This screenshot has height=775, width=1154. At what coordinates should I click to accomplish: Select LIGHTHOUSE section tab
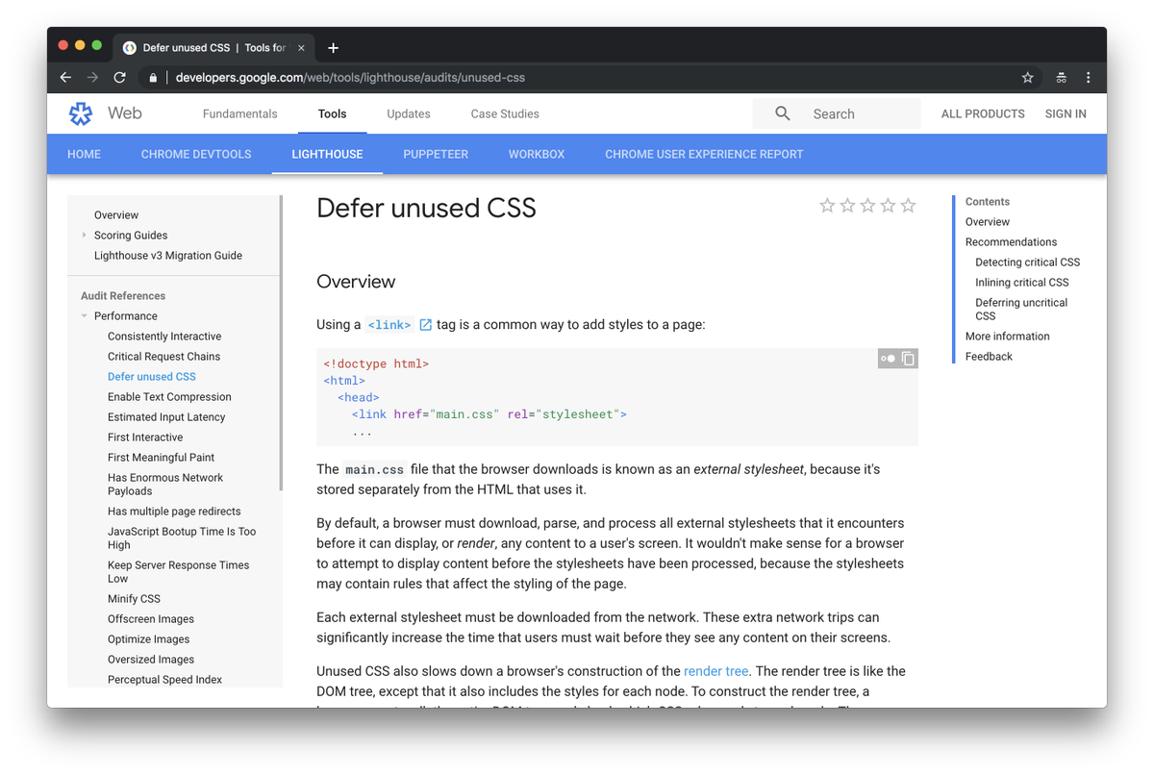point(327,154)
